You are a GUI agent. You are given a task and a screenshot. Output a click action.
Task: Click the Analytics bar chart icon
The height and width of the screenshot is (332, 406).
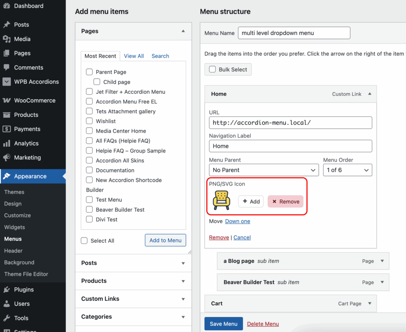[x=6, y=144]
